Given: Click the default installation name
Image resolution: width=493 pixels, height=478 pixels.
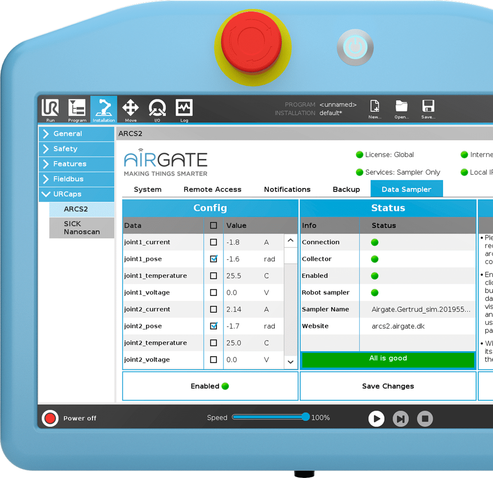Looking at the screenshot, I should point(331,113).
